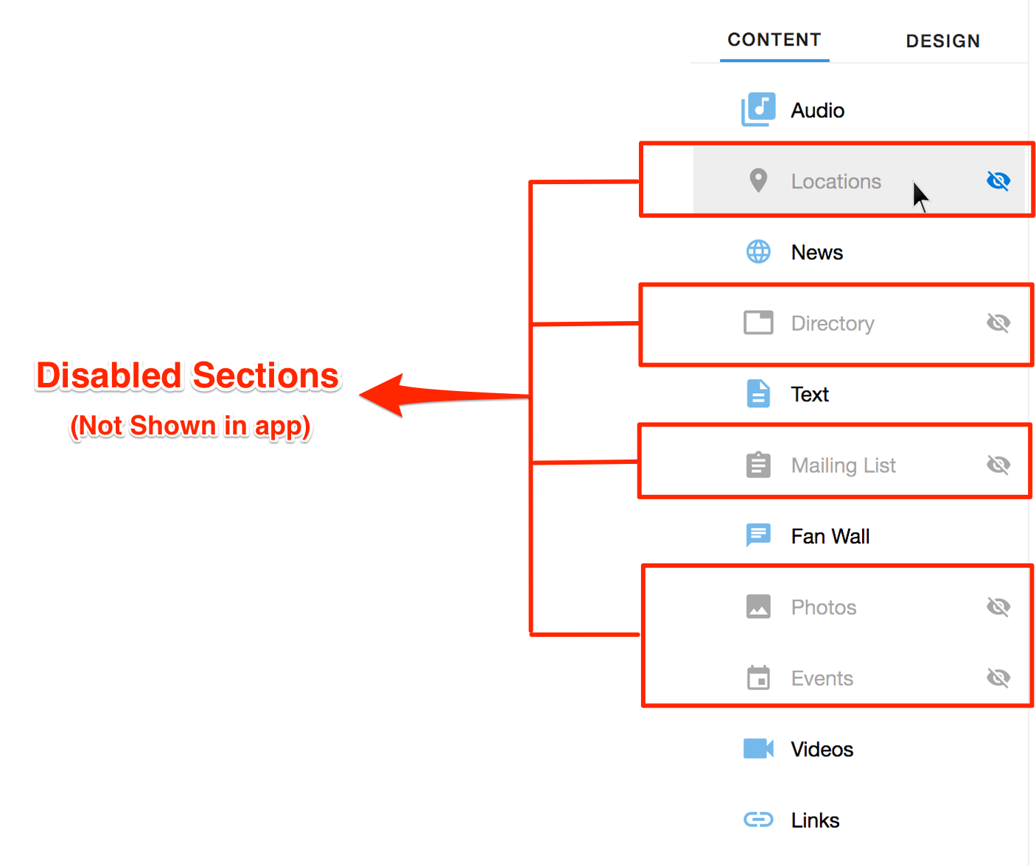Enable the hidden Directory section
Screen dimensions: 1036x866
click(x=998, y=323)
